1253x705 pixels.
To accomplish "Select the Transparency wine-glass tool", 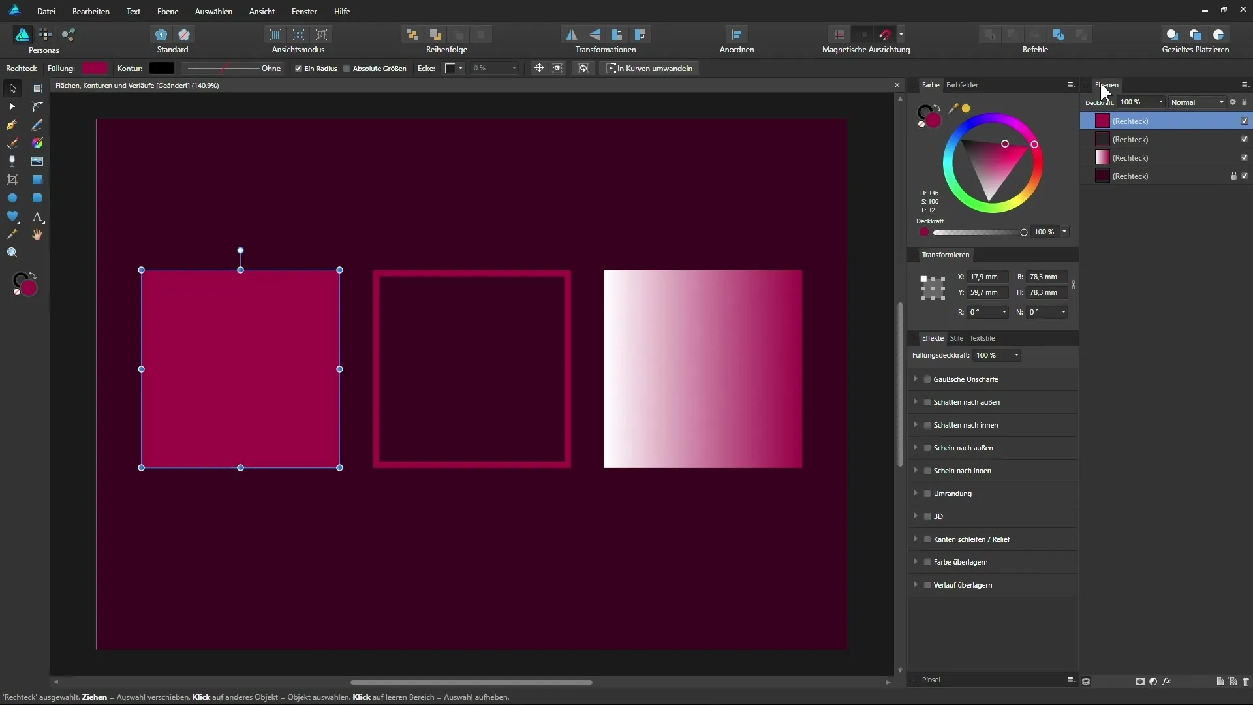I will pos(12,161).
